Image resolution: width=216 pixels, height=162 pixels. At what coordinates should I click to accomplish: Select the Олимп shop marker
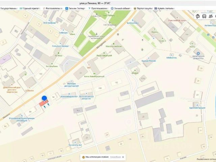coord(135,71)
